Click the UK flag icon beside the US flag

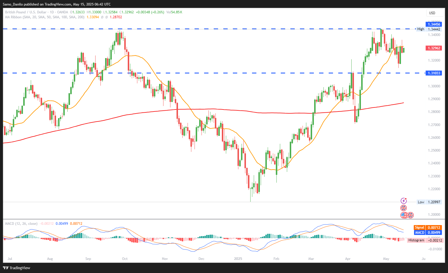pos(411,215)
